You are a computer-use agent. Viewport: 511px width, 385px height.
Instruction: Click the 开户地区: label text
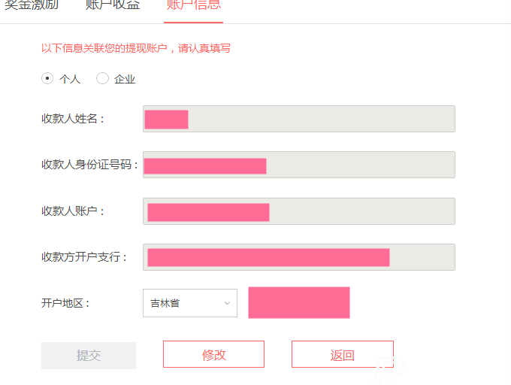[65, 303]
